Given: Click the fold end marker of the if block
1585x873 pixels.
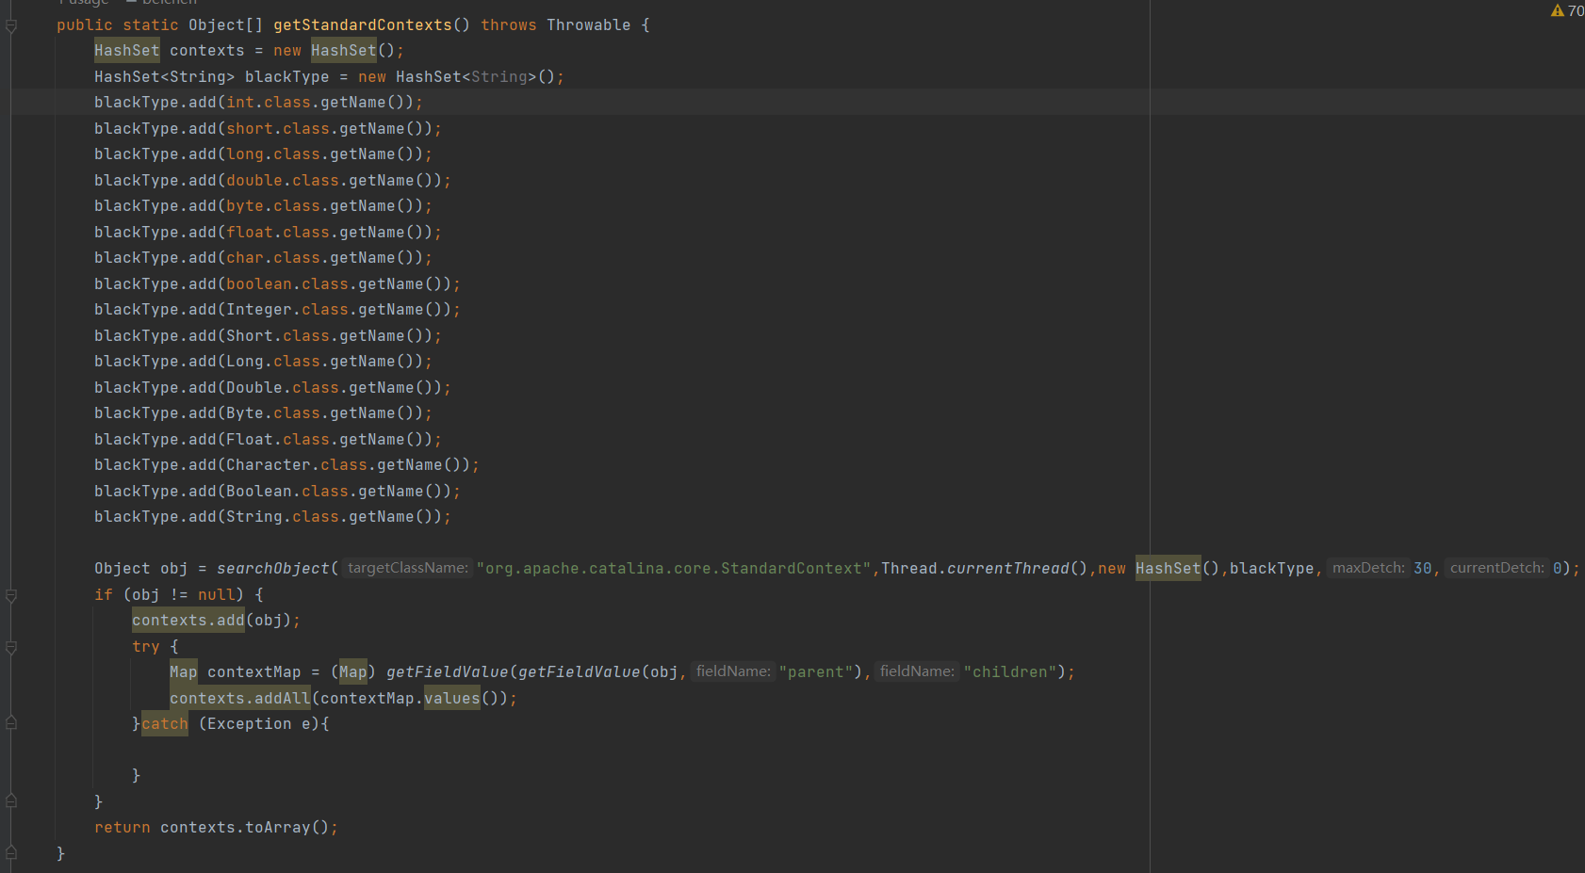Looking at the screenshot, I should 11,801.
